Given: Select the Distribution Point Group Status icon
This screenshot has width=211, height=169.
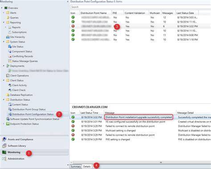Looking at the screenshot, I should pyautogui.click(x=10, y=109).
